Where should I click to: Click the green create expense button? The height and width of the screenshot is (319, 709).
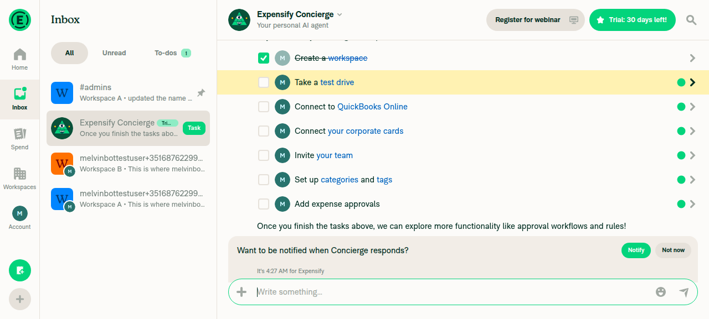click(20, 270)
